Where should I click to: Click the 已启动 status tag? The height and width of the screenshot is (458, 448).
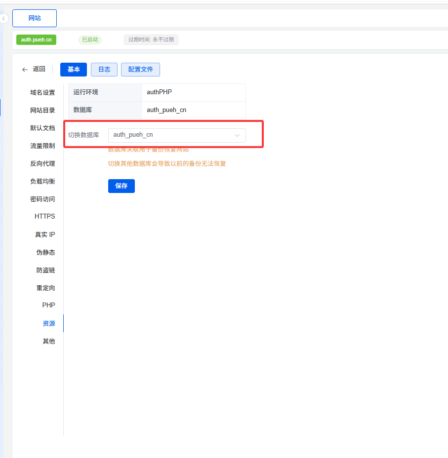pos(90,39)
